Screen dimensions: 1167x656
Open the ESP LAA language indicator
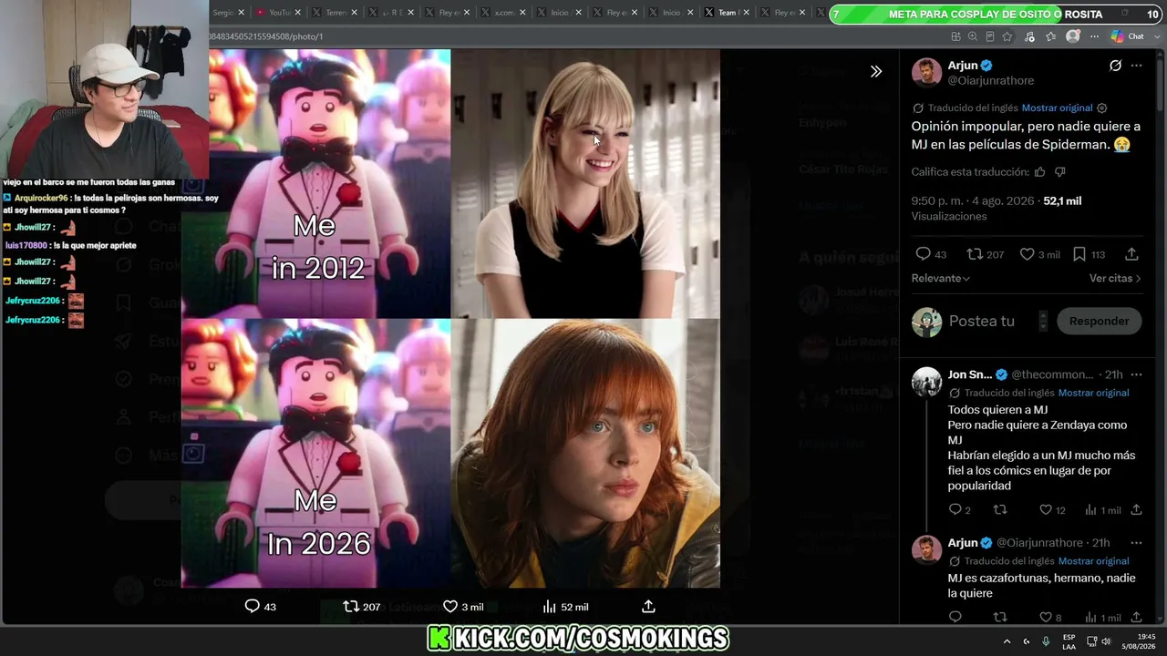point(1069,641)
